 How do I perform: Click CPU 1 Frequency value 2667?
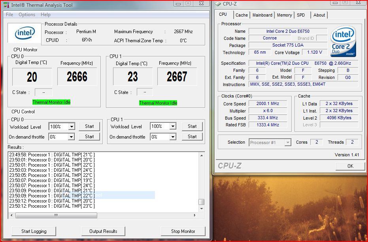point(177,77)
